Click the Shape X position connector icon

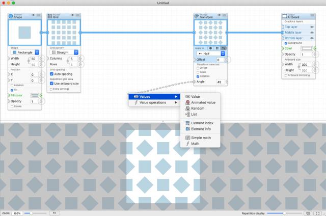(x=41, y=74)
